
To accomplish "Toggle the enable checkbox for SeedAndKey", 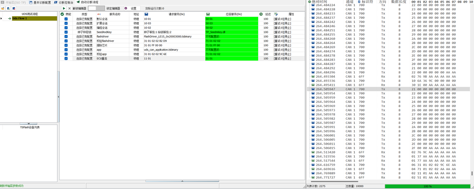I will click(x=66, y=32).
